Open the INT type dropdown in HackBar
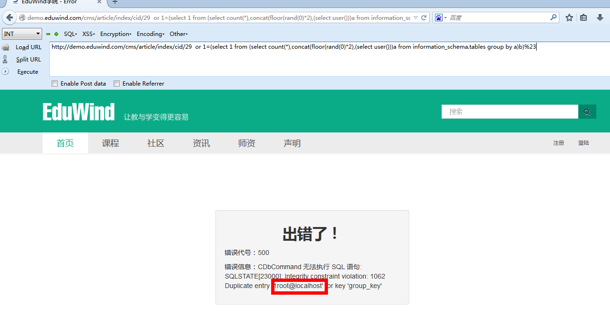610x315 pixels. 22,34
